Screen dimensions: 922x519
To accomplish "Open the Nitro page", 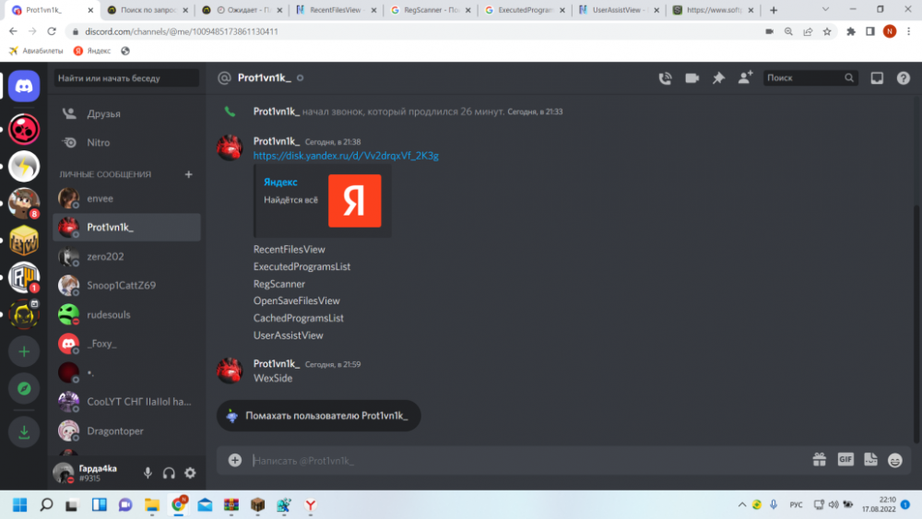I will [127, 143].
